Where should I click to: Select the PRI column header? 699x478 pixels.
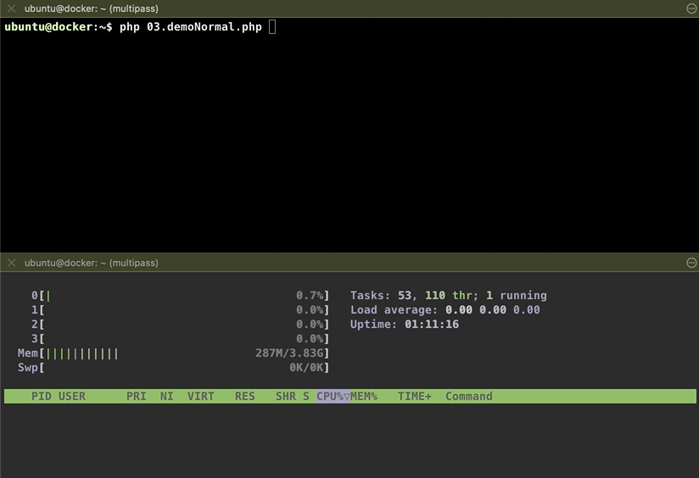[x=136, y=396]
